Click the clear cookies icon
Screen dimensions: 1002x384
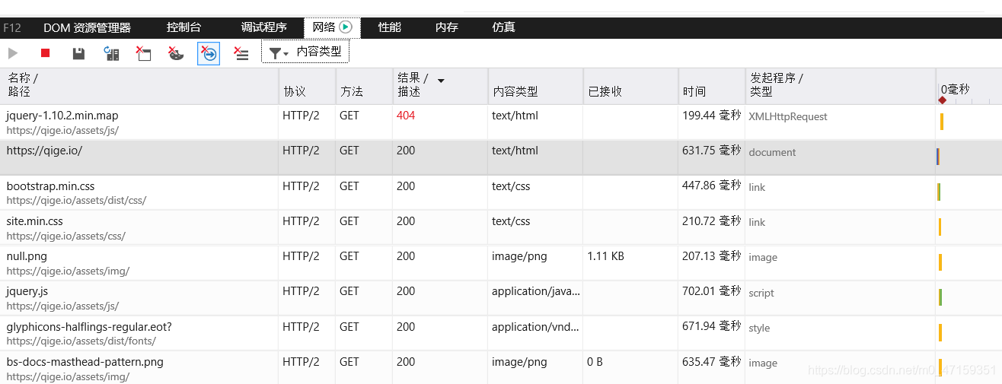pyautogui.click(x=176, y=53)
